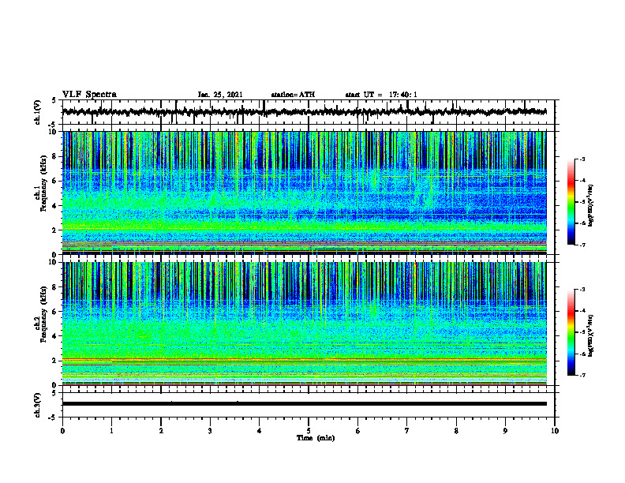Image resolution: width=625 pixels, height=483 pixels.
Task: Click the ch.3 voltage black band trace
Action: point(304,404)
